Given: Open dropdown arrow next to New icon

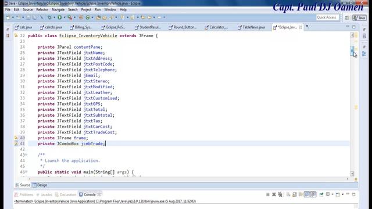Looking at the screenshot, I should [13, 17].
